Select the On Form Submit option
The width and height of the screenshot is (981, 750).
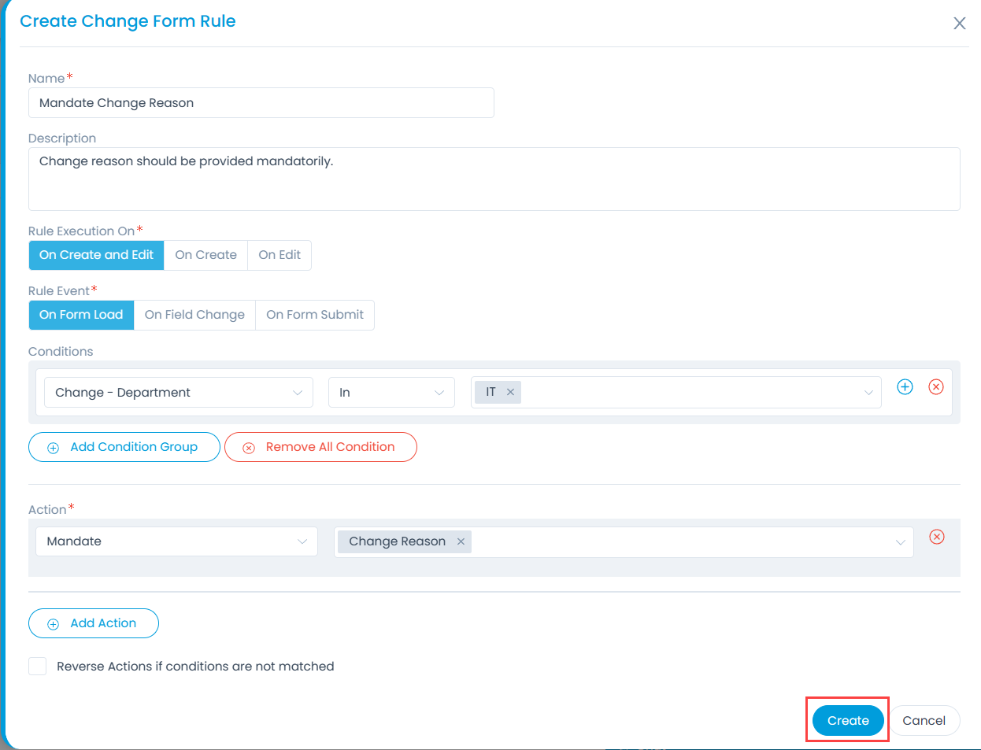click(314, 315)
